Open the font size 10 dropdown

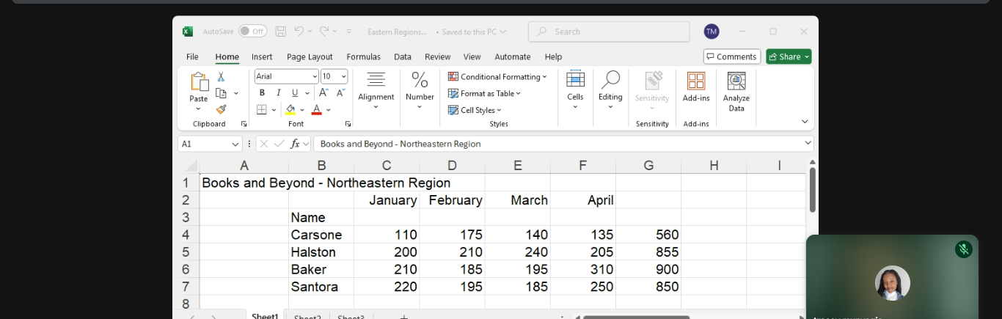pos(343,76)
